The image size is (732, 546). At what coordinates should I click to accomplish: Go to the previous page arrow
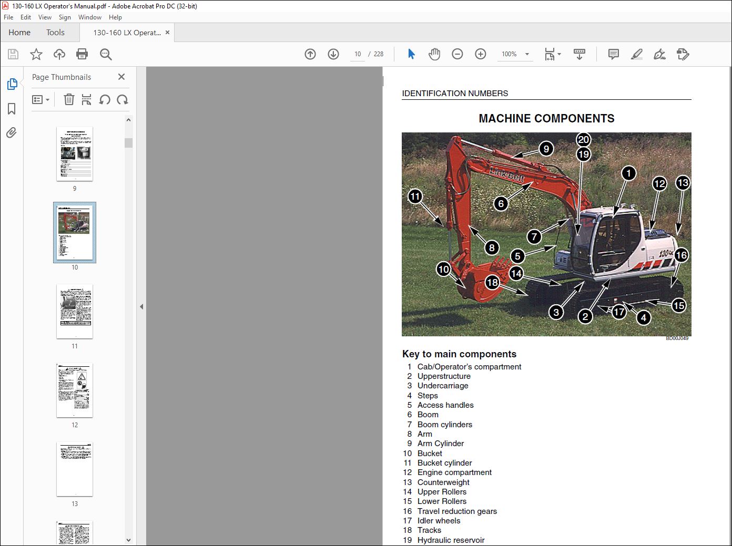[310, 54]
